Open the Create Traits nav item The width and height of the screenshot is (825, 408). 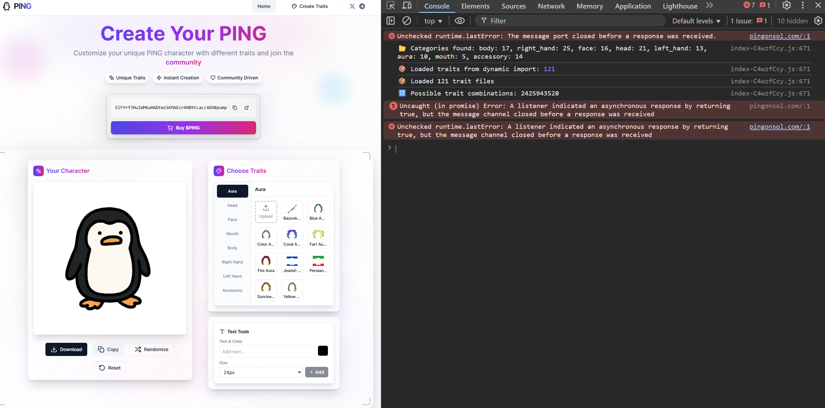[310, 6]
